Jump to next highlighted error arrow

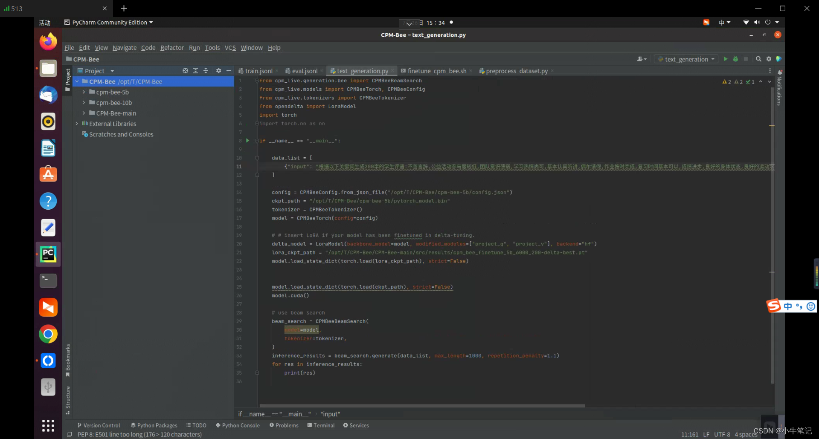[x=770, y=81]
